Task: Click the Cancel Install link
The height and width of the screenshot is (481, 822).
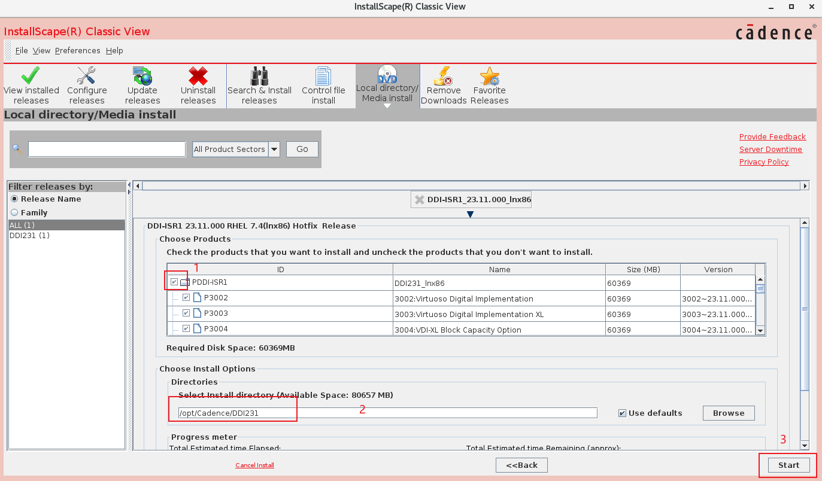Action: point(254,465)
